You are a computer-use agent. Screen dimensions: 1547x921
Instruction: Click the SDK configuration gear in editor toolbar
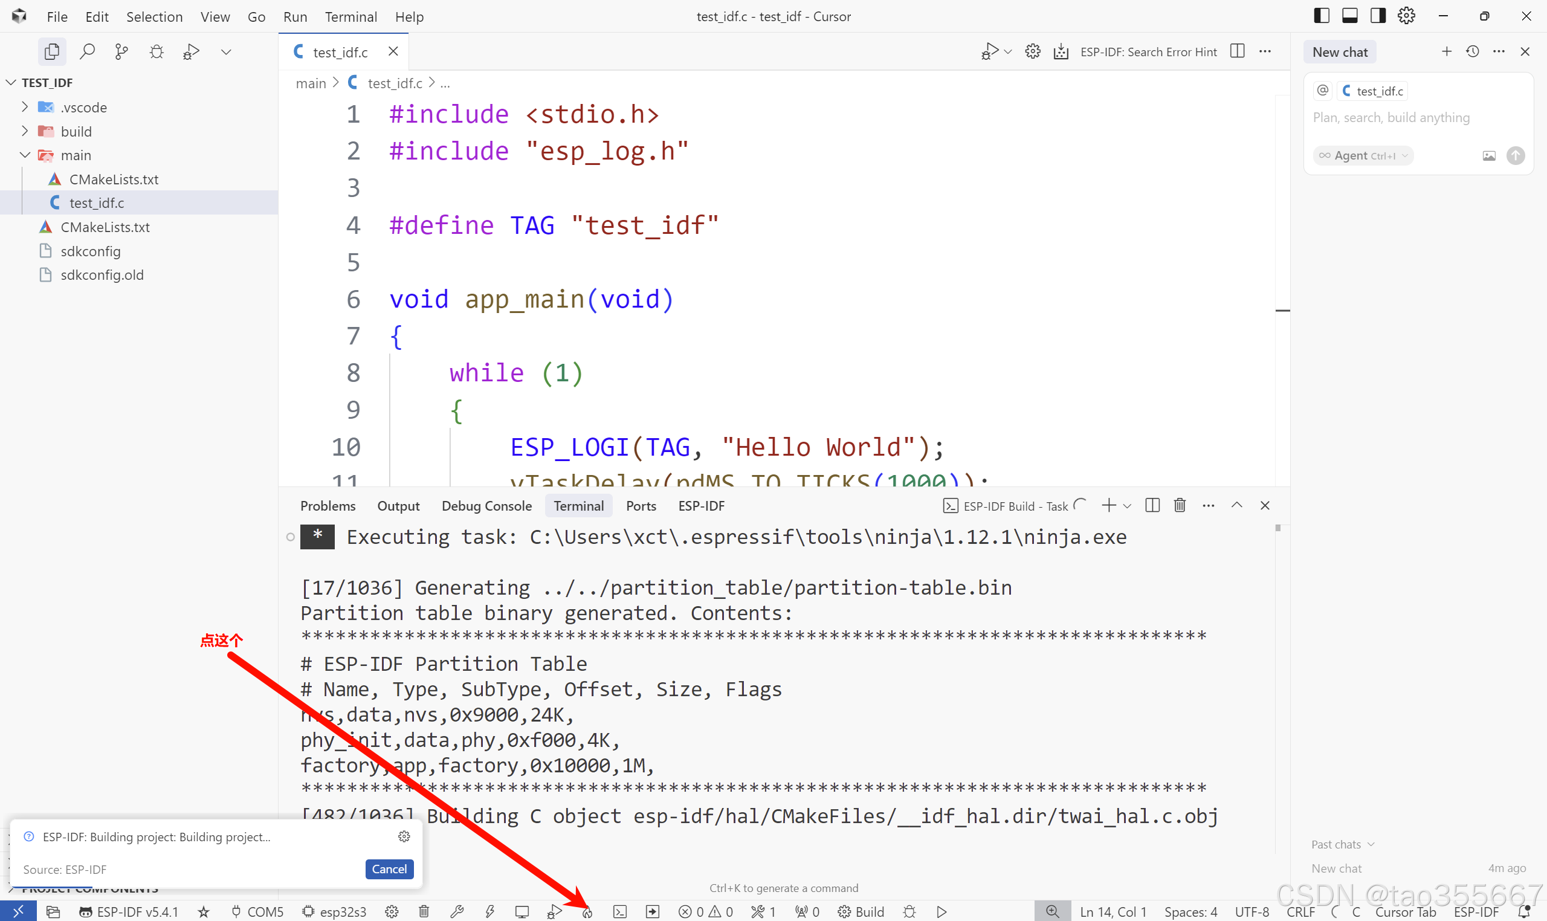(1033, 51)
